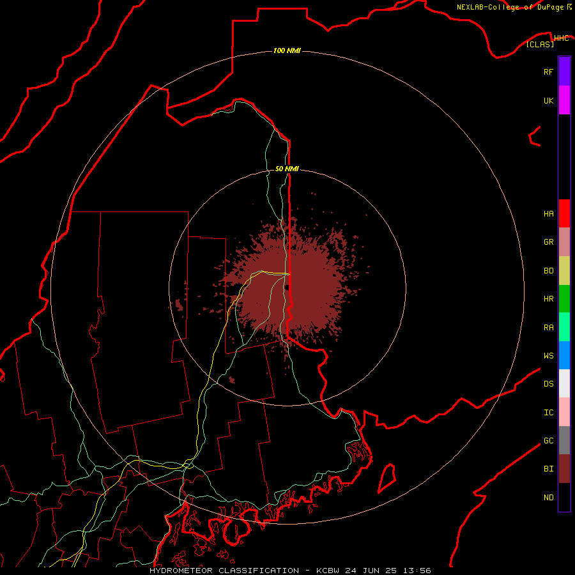Click the 50 NMI range ring label
Image resolution: width=575 pixels, height=575 pixels.
pos(287,169)
